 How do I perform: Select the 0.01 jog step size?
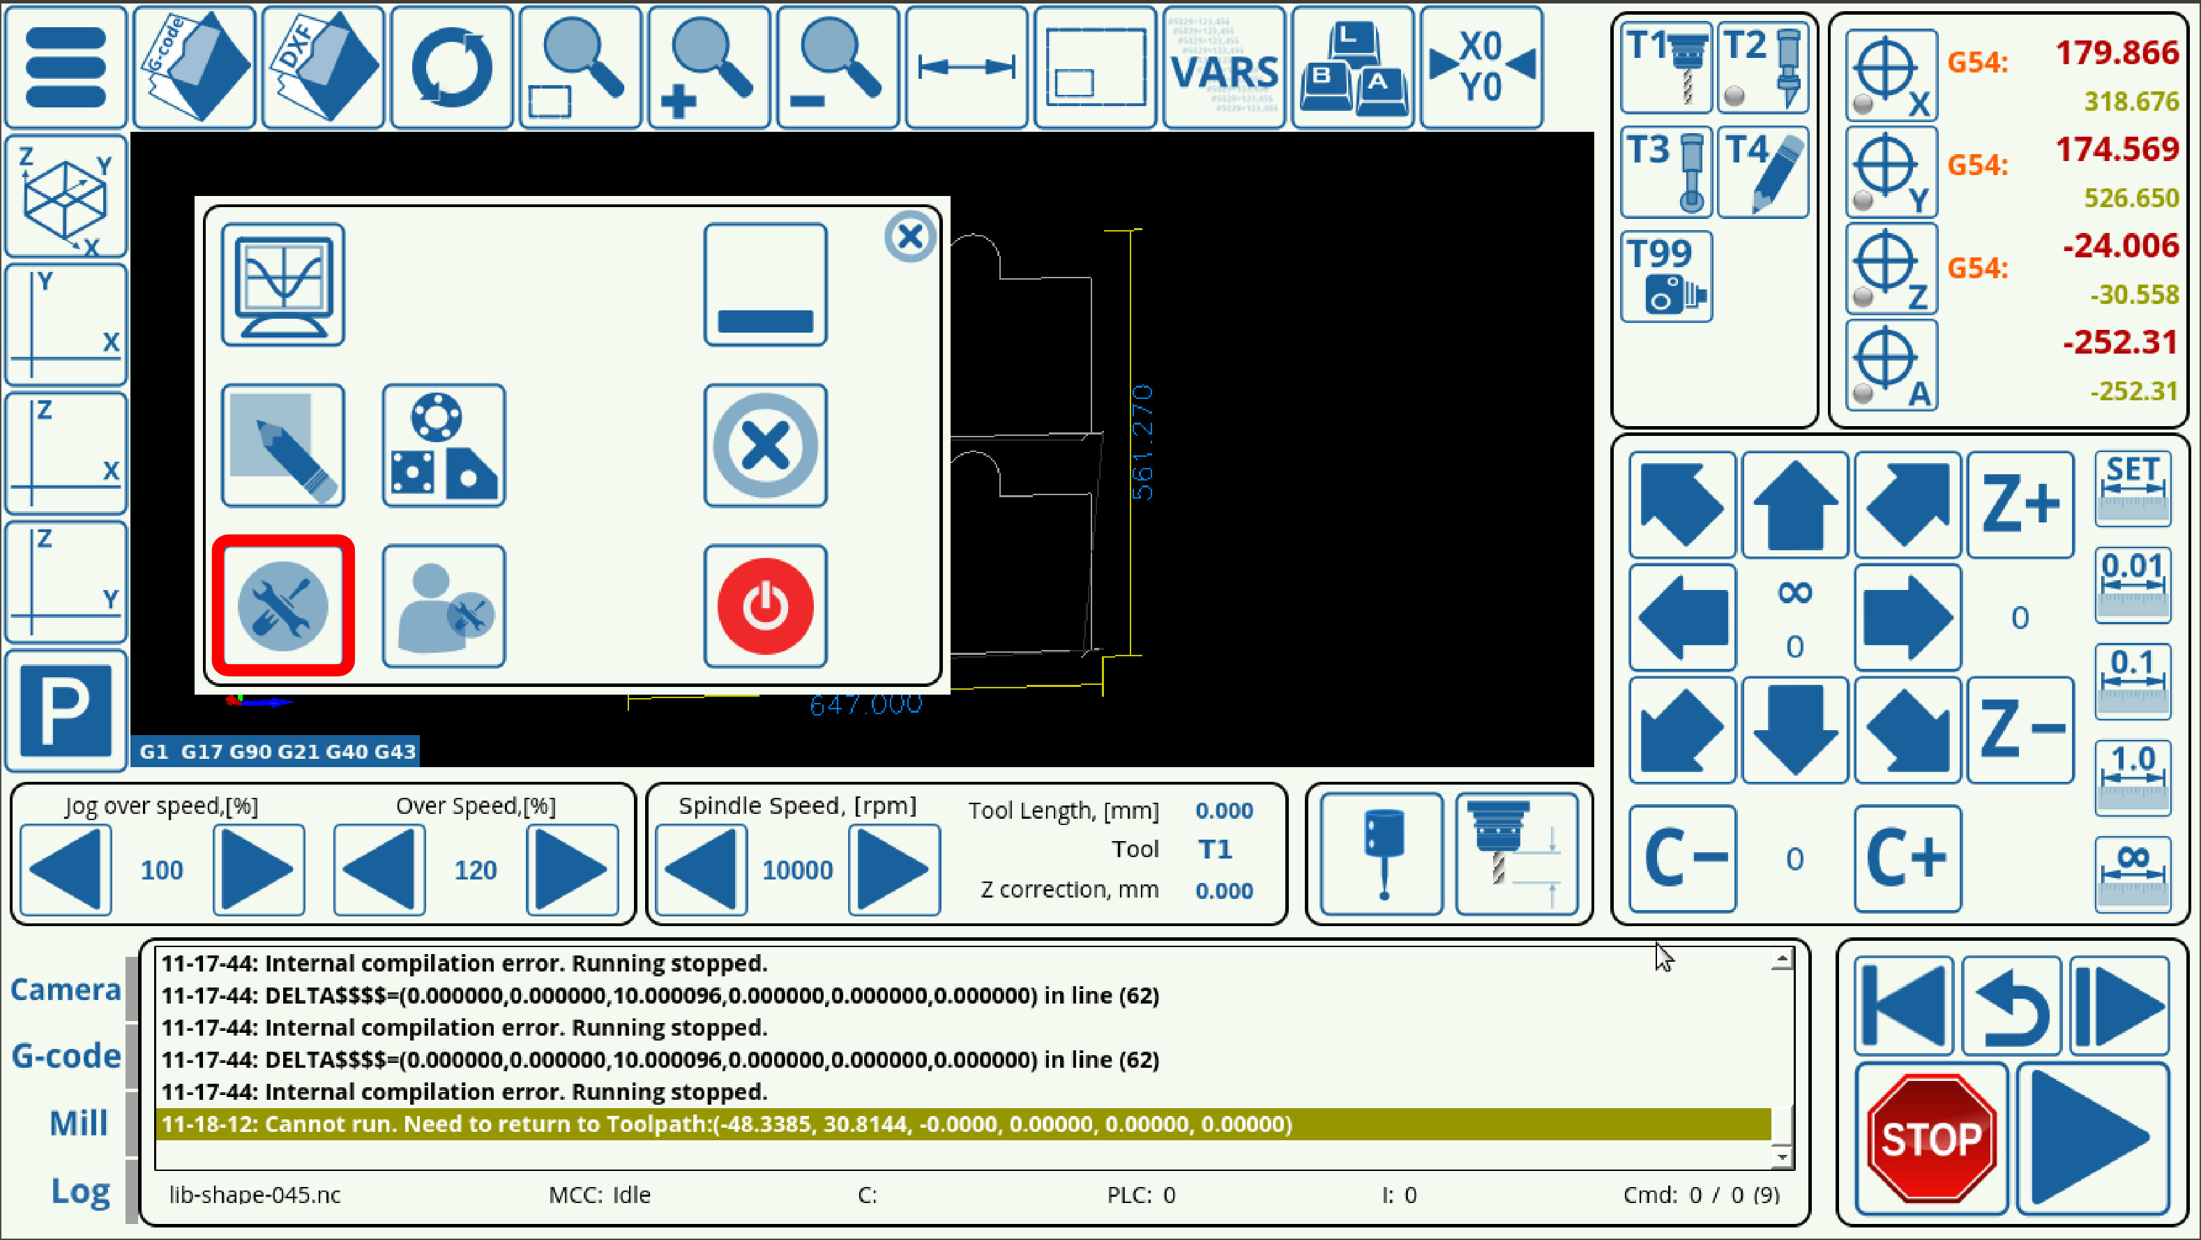2132,584
